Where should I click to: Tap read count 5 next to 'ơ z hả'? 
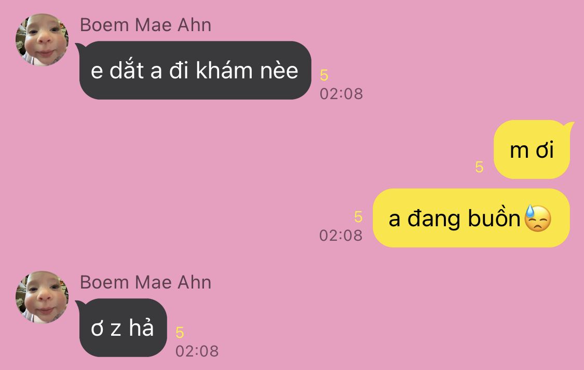[180, 333]
